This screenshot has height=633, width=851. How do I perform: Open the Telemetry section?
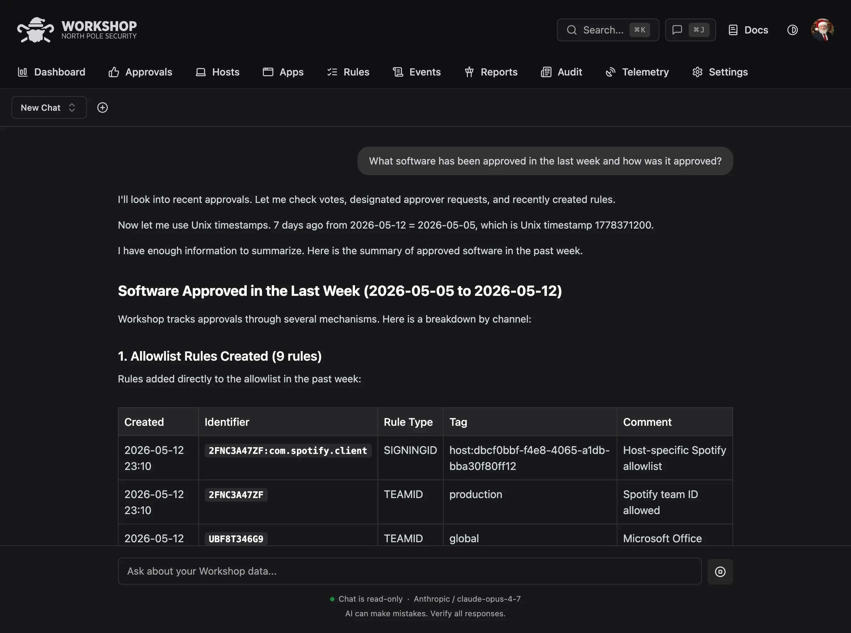637,72
